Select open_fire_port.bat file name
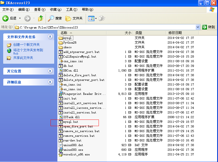 point(78,126)
